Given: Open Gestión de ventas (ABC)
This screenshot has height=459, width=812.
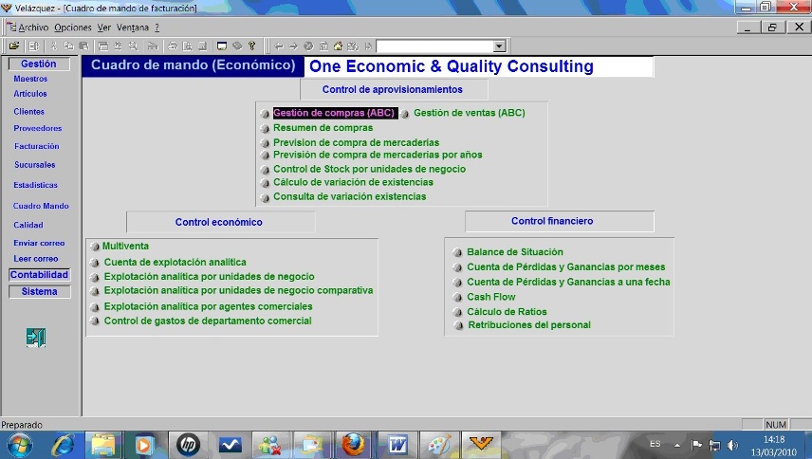Looking at the screenshot, I should click(470, 113).
